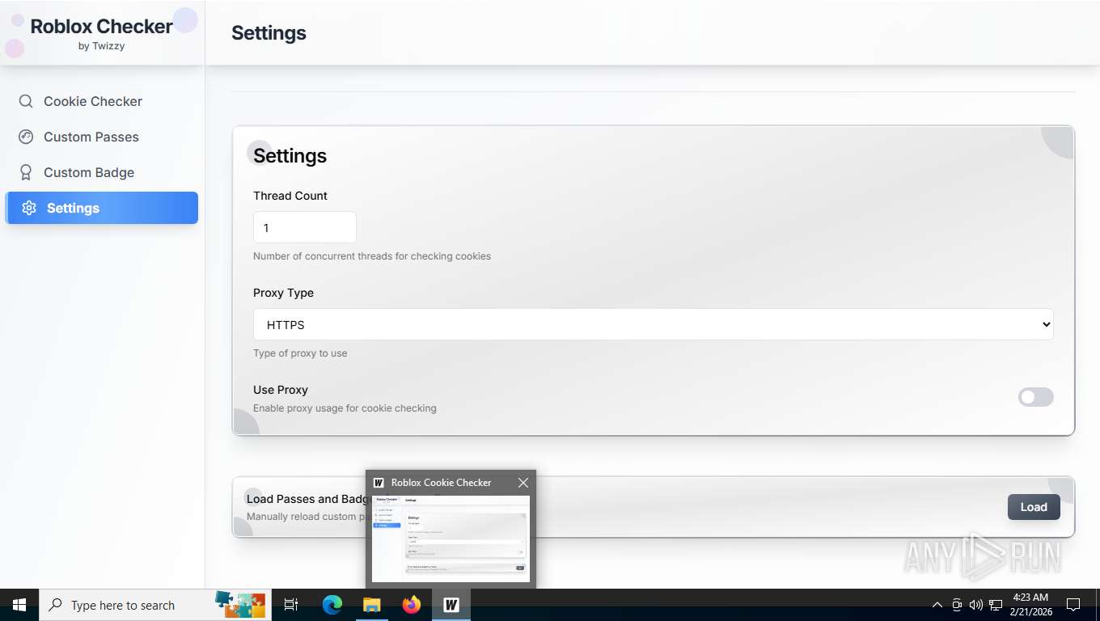The width and height of the screenshot is (1100, 621).
Task: Click the Roblox Cookie Checker preview title
Action: click(x=441, y=483)
